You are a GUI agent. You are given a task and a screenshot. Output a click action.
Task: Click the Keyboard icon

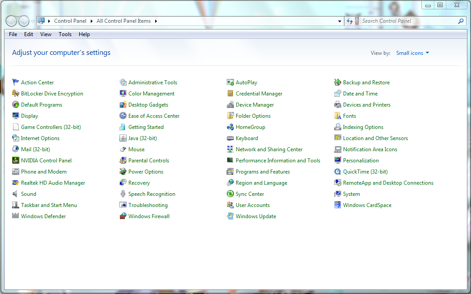[230, 138]
